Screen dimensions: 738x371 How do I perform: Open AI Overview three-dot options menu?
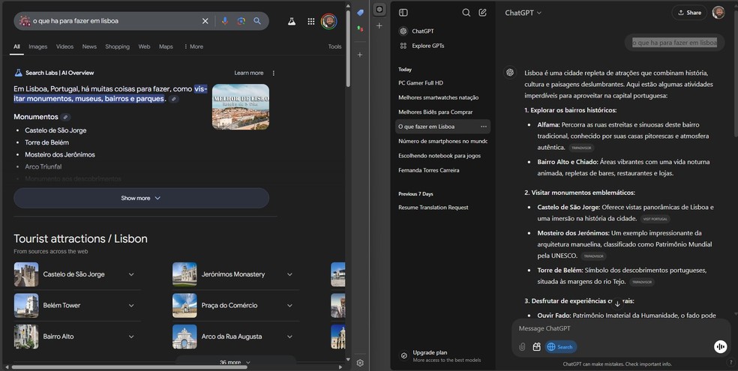click(x=274, y=73)
